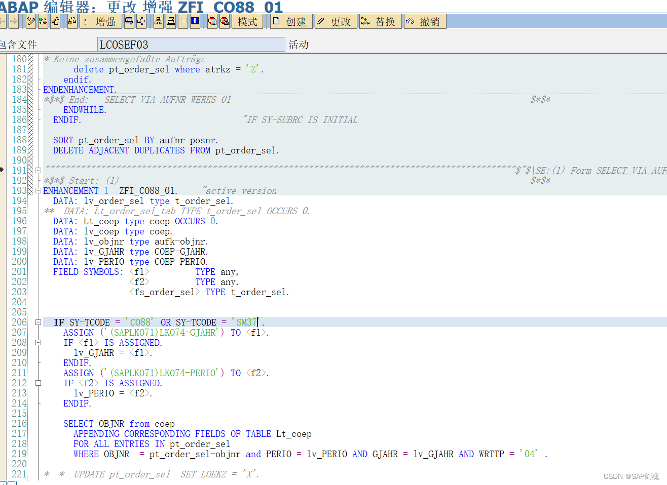This screenshot has height=485, width=667.
Task: Click the 'ENDENHANCEMENT.' statement
Action: point(80,90)
